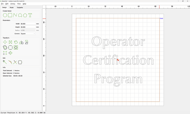
Task: Open the Offset Vector tool
Action: coord(5,47)
